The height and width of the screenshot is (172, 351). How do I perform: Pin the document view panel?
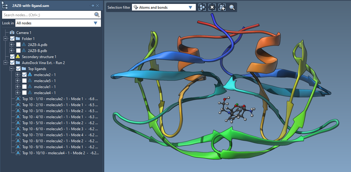pyautogui.click(x=92, y=6)
